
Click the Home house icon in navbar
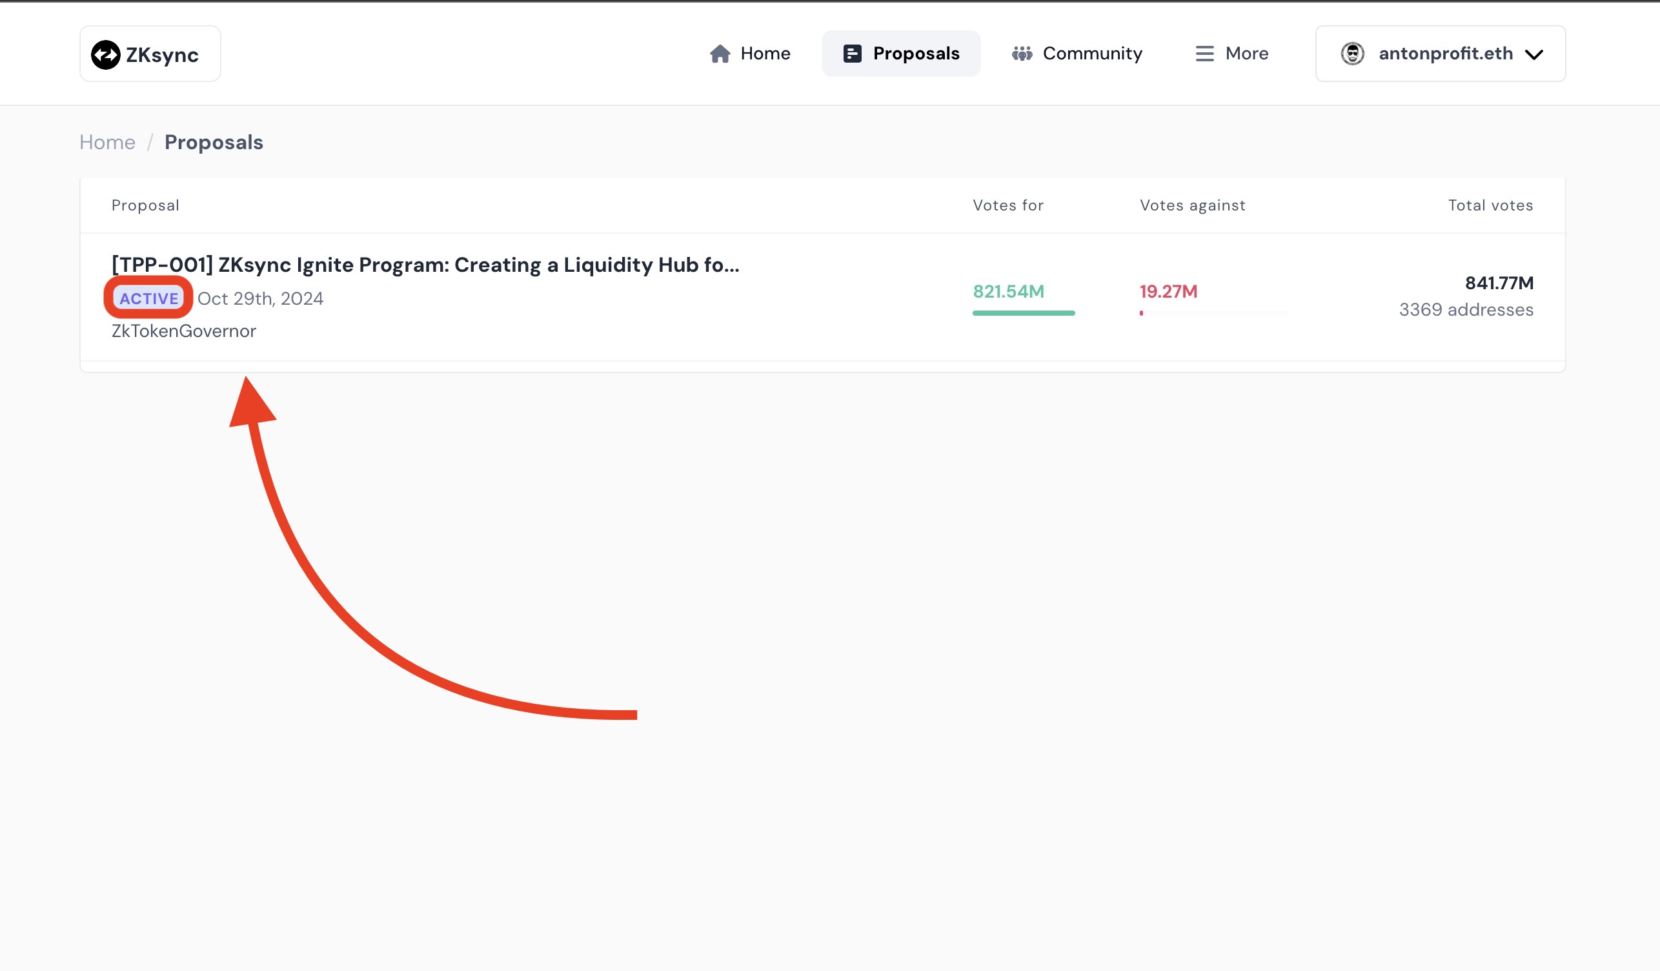720,54
